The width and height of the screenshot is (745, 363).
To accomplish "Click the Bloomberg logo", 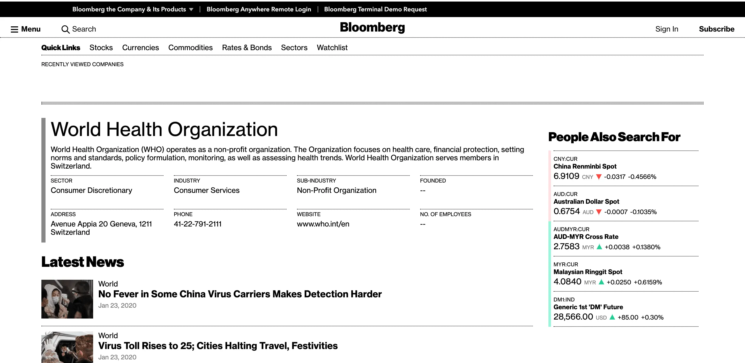I will pos(372,27).
